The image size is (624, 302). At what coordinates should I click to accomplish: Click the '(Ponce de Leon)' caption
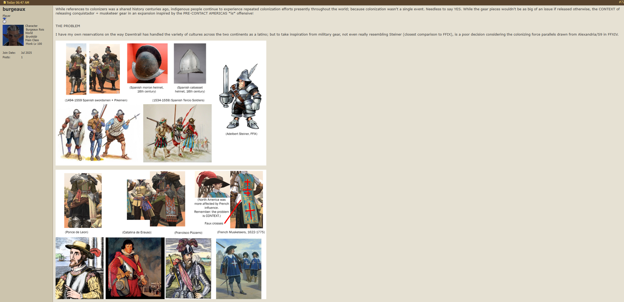(x=76, y=232)
